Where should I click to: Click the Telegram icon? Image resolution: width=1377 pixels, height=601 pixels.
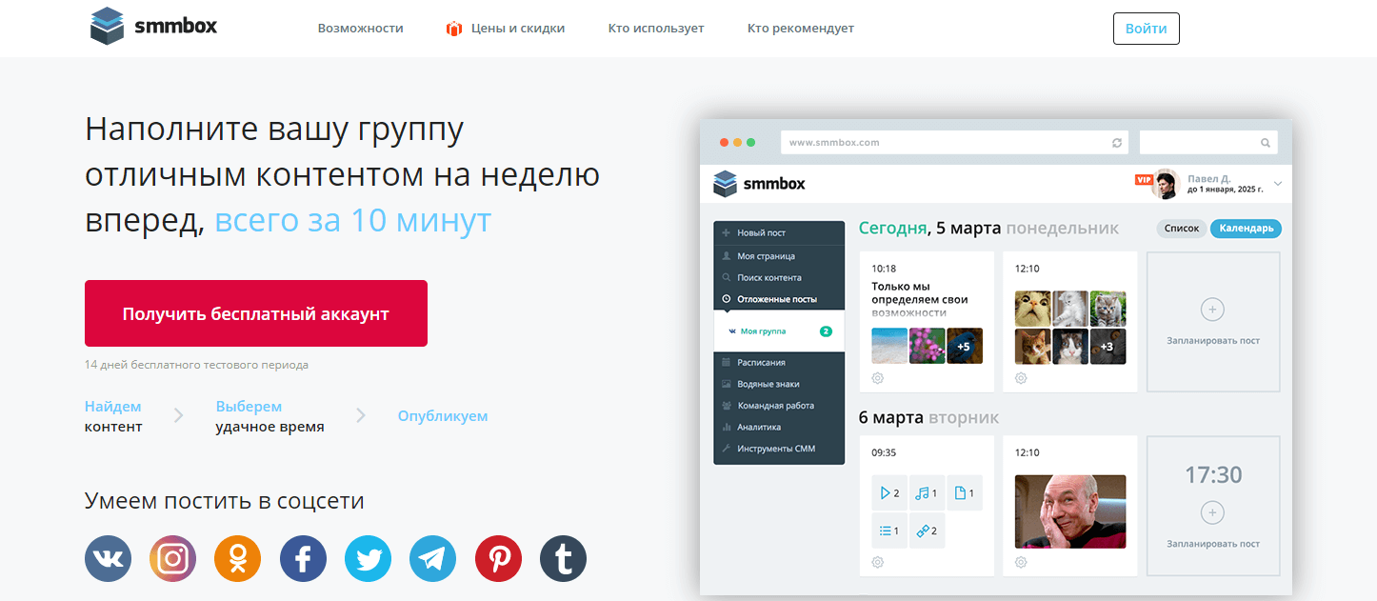[x=432, y=558]
